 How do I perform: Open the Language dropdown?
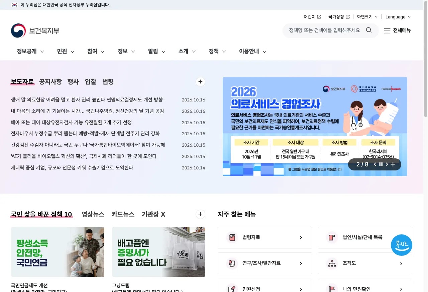tap(398, 17)
